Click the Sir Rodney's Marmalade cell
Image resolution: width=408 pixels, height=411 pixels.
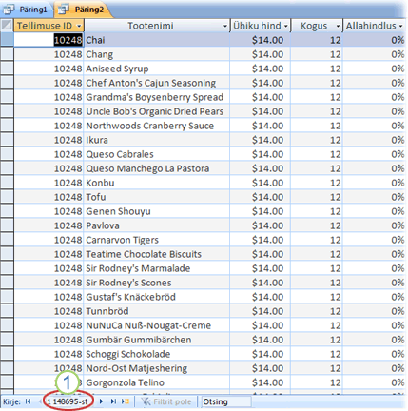click(x=157, y=268)
